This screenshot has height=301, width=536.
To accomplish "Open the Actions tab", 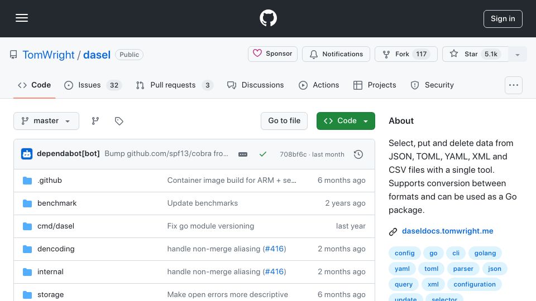I will tap(319, 85).
